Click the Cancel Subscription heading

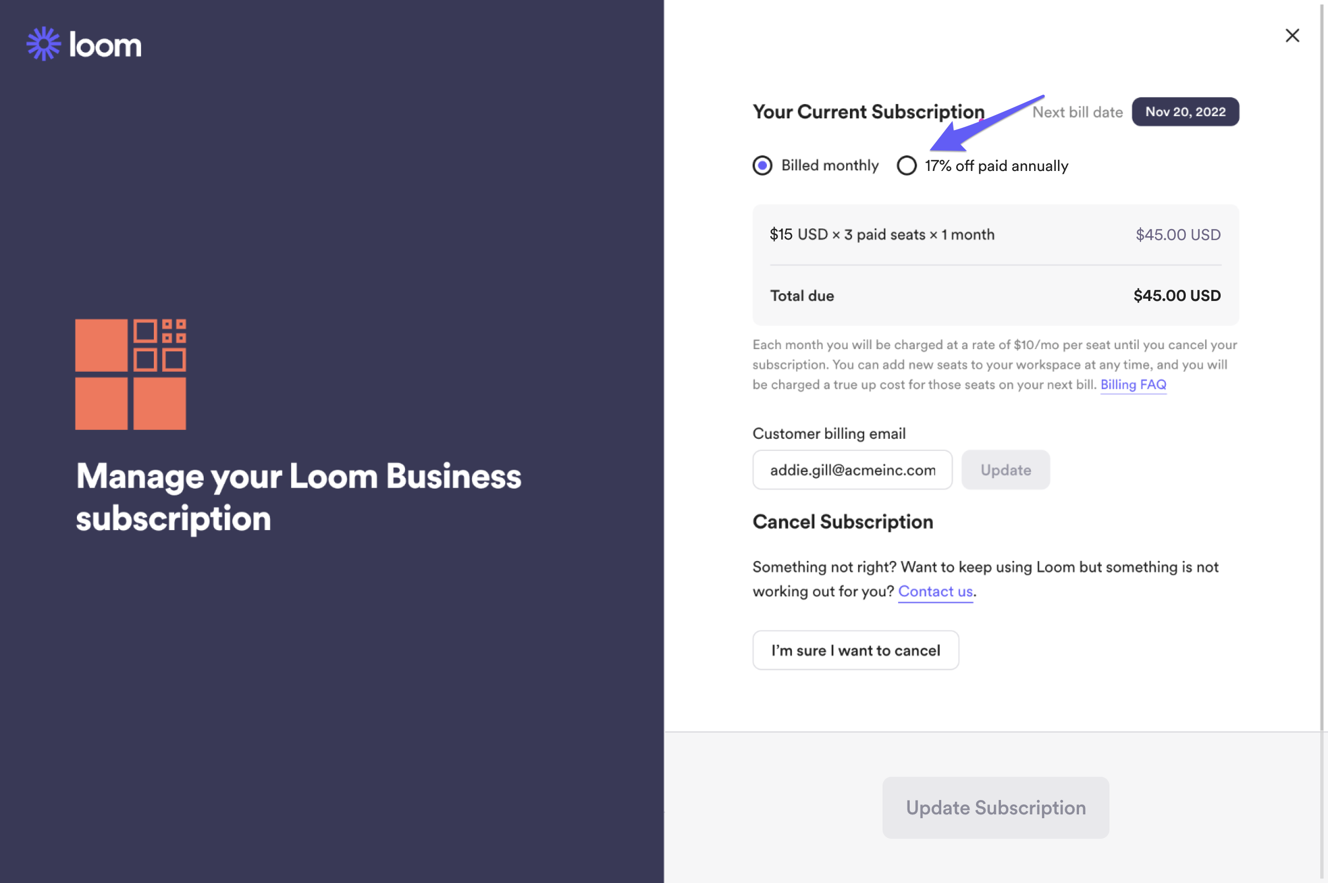pos(843,522)
